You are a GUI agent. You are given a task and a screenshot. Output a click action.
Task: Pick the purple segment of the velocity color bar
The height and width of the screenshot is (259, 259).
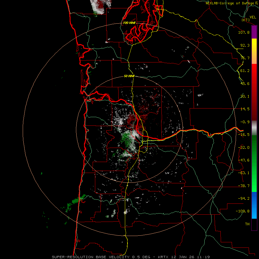[x=254, y=32]
